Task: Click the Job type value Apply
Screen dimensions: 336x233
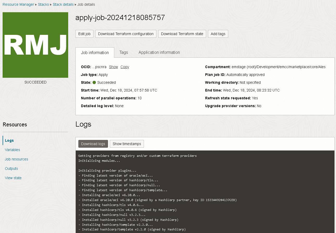Action: click(x=103, y=75)
